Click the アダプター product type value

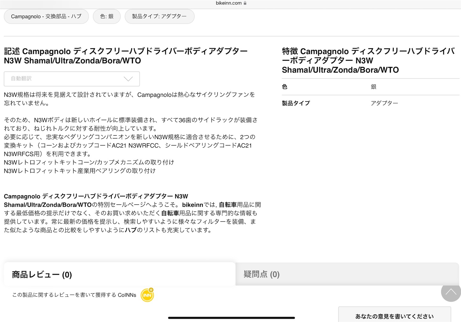coord(384,103)
